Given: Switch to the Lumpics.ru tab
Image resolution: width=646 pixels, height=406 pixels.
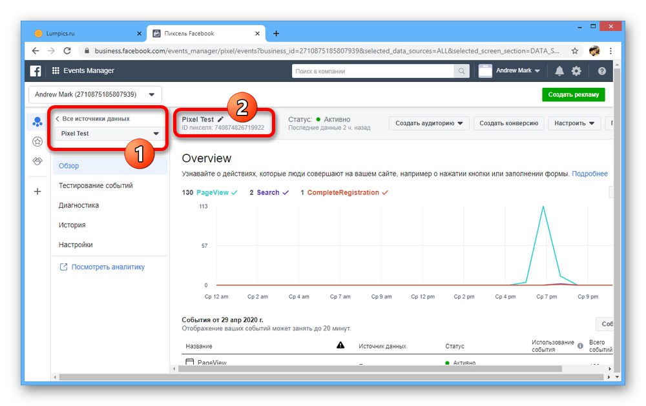Looking at the screenshot, I should tap(88, 34).
